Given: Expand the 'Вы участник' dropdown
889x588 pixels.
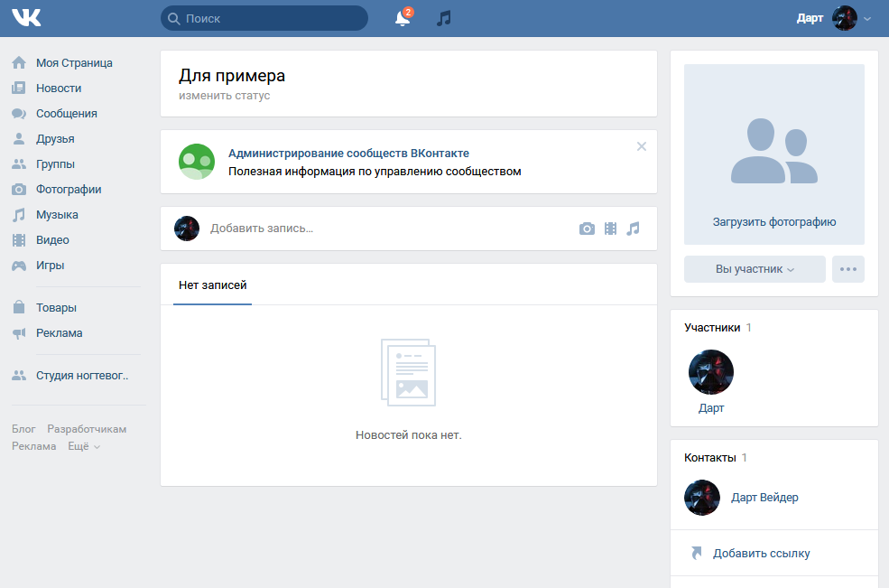Looking at the screenshot, I should [755, 269].
